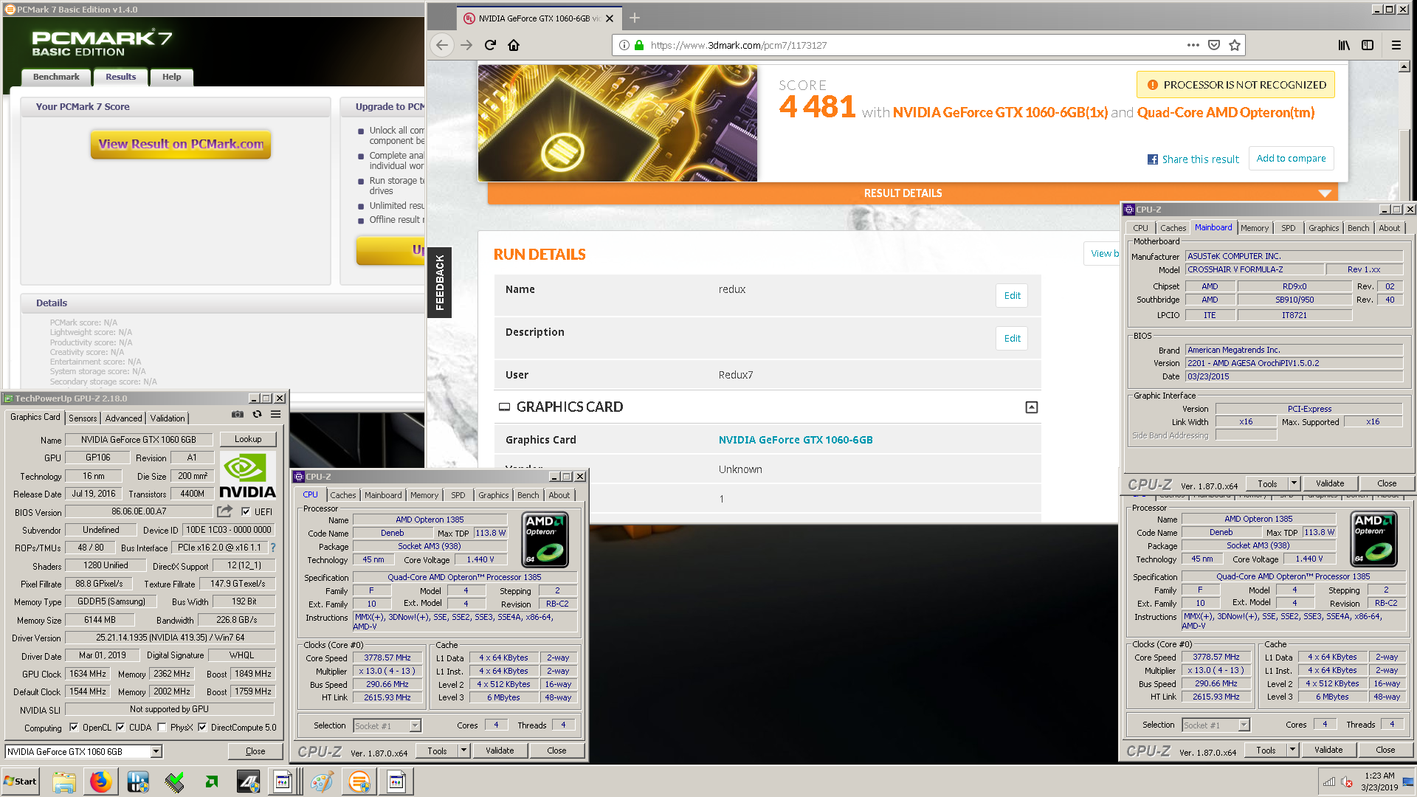This screenshot has height=797, width=1417.
Task: Refresh GPU-Z readings with the refresh icon
Action: tap(257, 415)
